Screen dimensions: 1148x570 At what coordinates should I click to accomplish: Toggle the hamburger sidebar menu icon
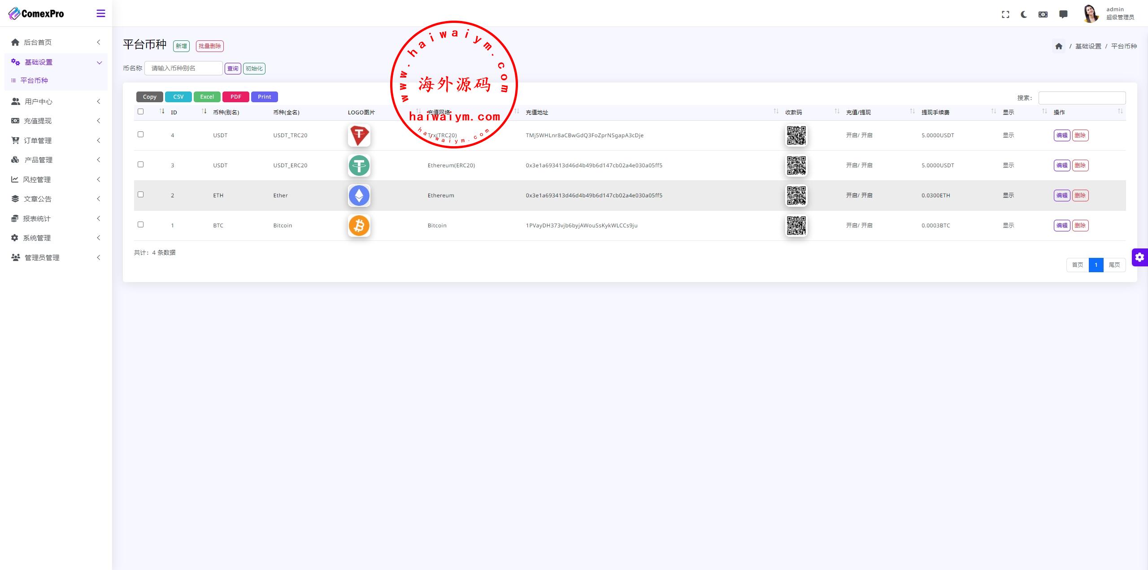click(x=101, y=13)
